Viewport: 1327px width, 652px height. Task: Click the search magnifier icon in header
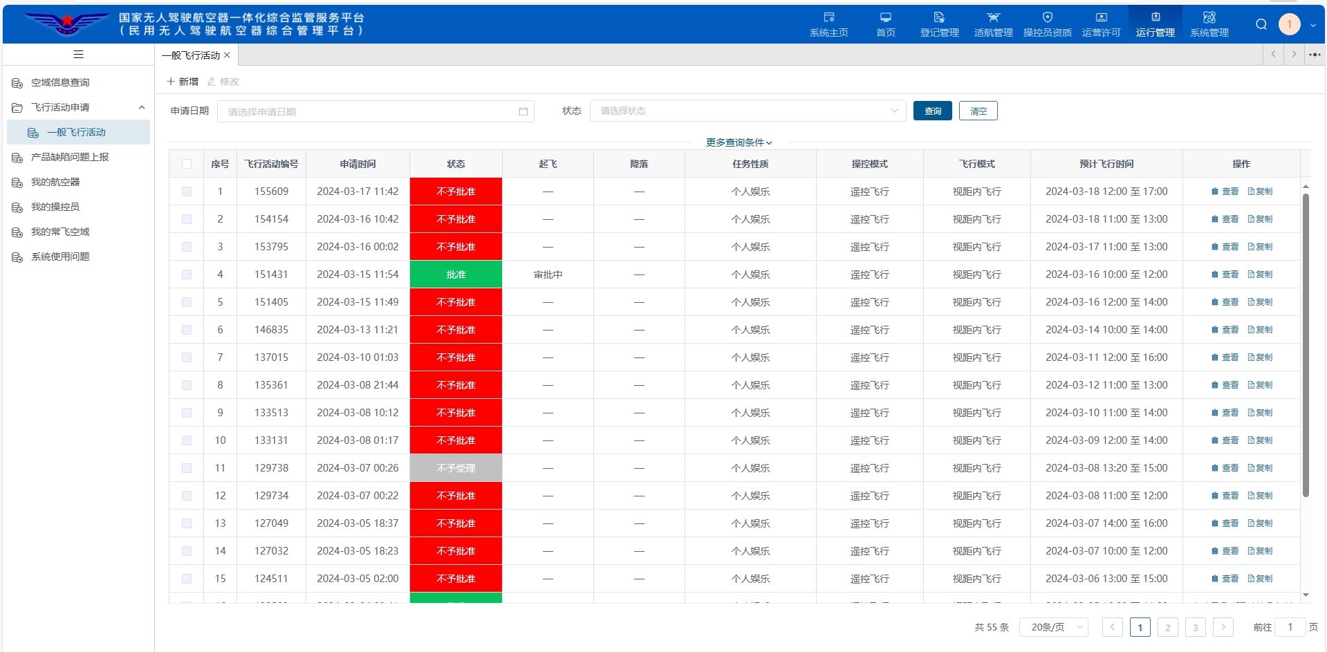click(1261, 24)
